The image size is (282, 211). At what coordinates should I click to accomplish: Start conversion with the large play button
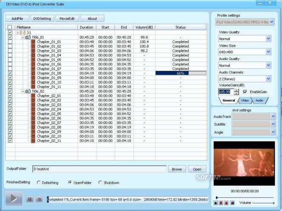14,198
